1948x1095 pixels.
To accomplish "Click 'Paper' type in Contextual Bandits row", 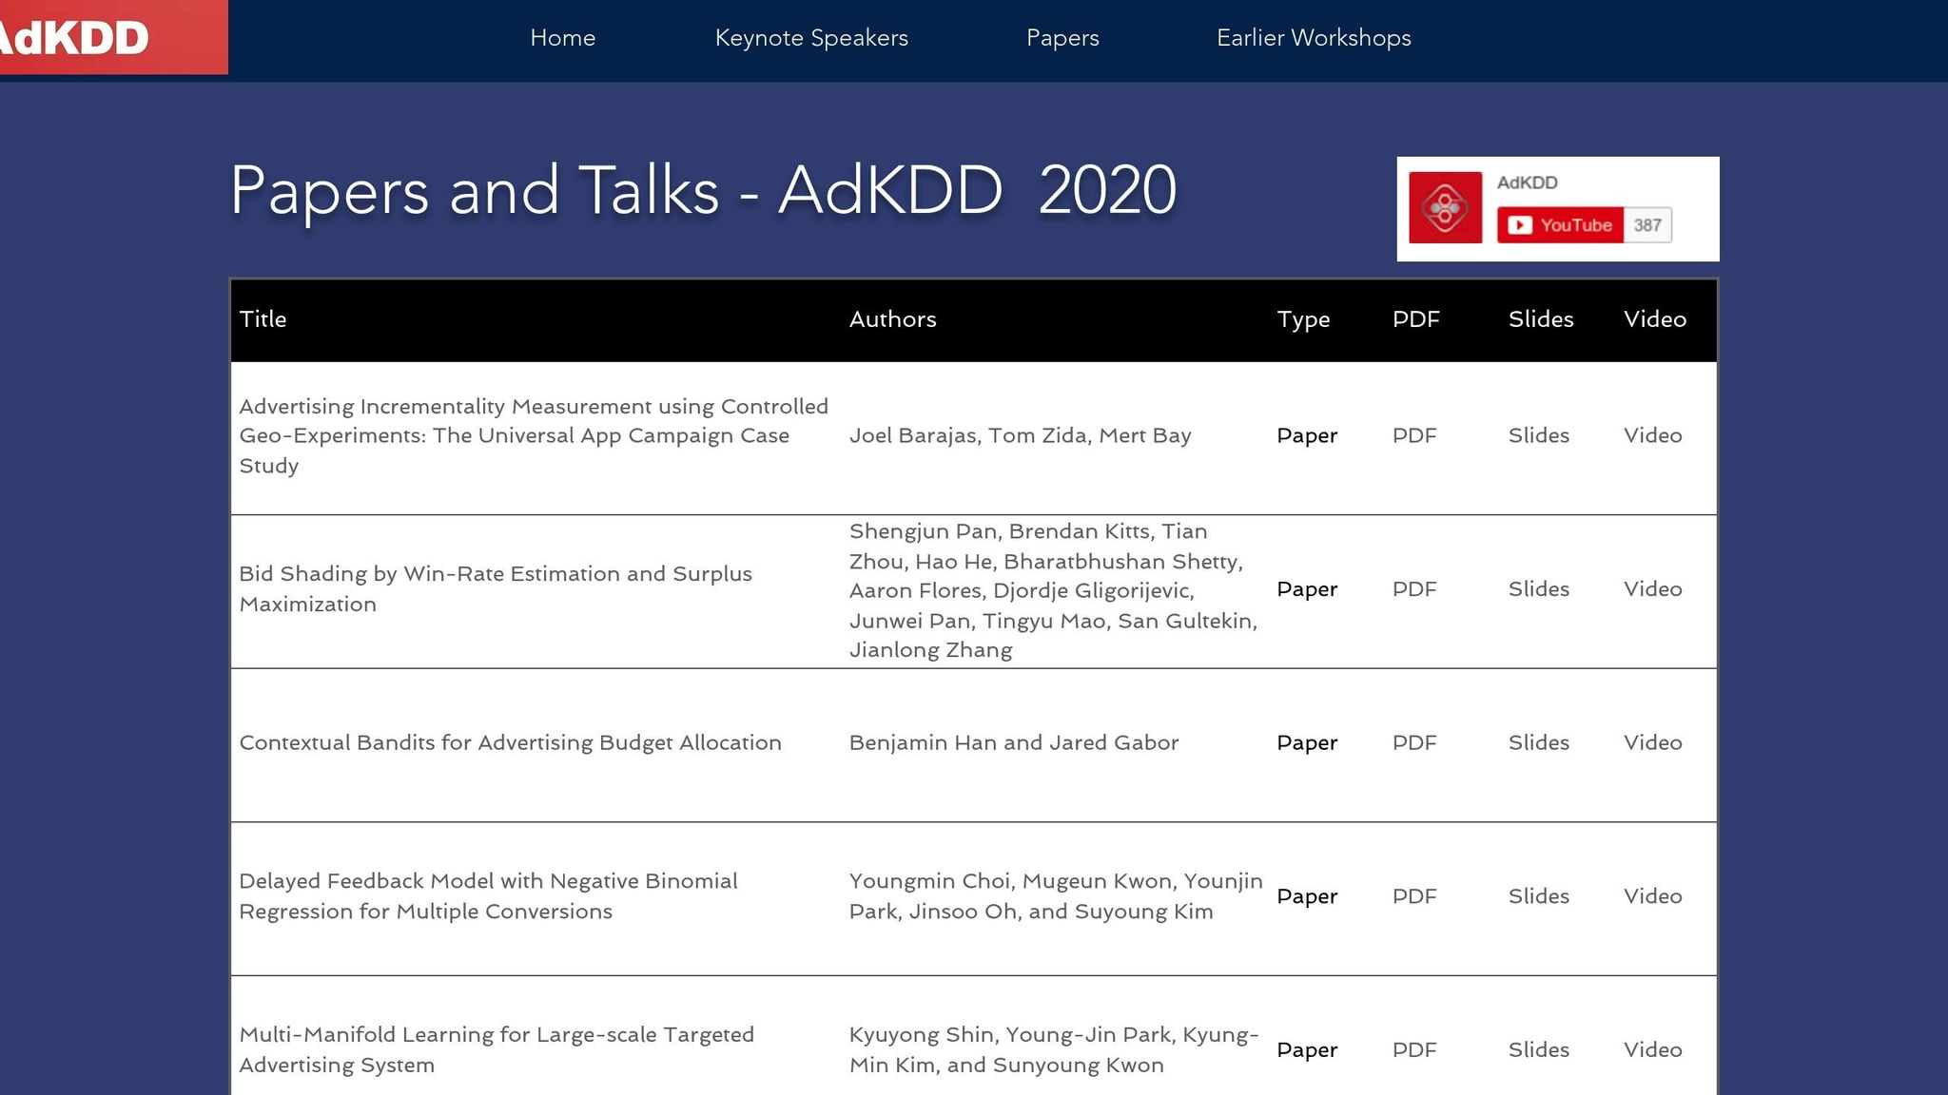I will [x=1307, y=743].
